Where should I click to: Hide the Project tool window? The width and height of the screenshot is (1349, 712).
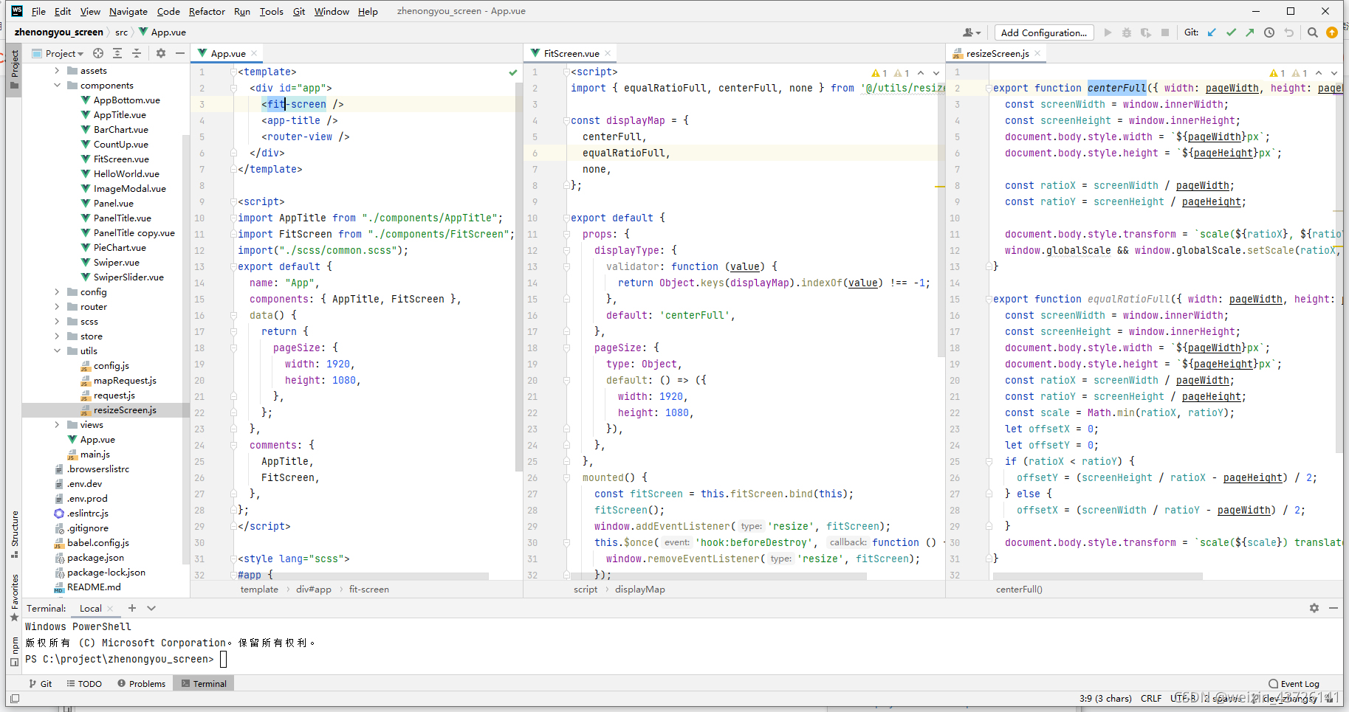pos(179,53)
